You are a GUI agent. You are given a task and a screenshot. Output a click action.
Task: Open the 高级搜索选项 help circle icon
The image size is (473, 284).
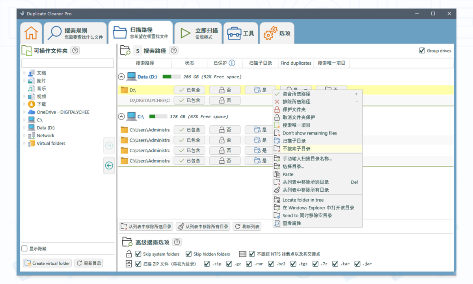(177, 242)
